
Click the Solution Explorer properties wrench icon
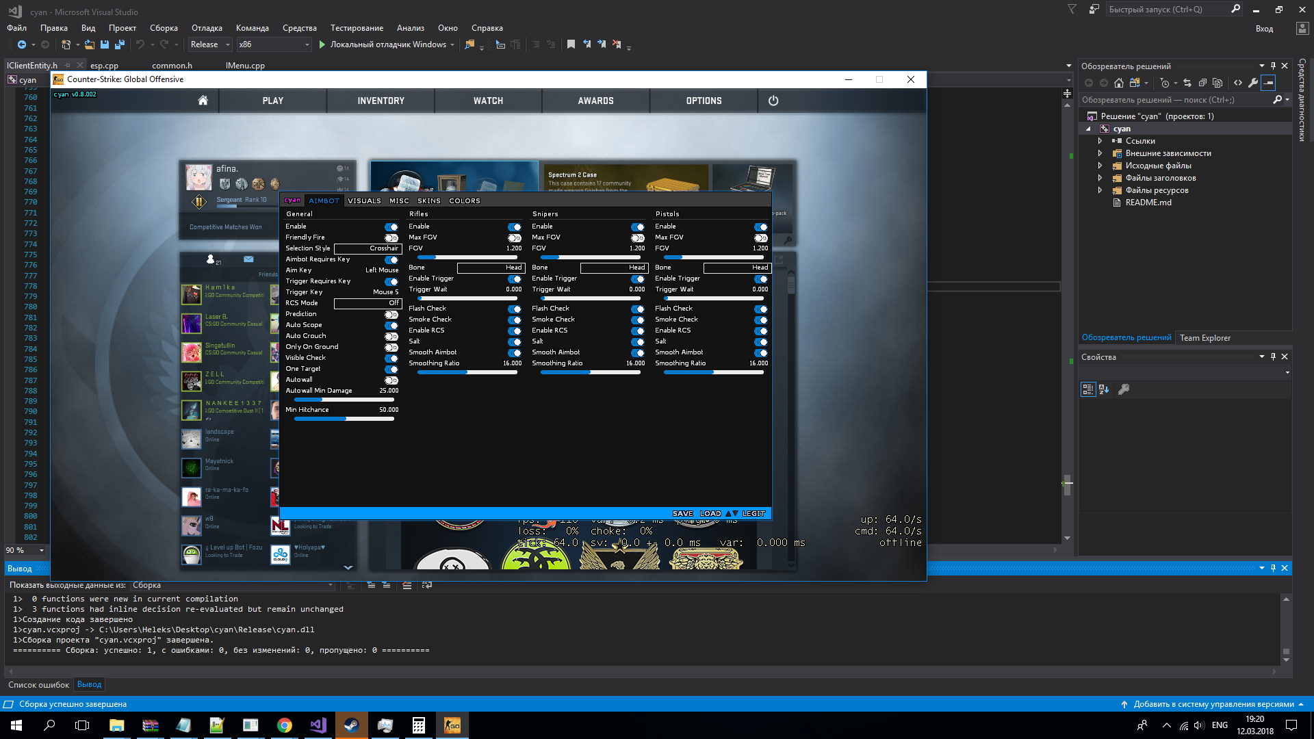1252,83
